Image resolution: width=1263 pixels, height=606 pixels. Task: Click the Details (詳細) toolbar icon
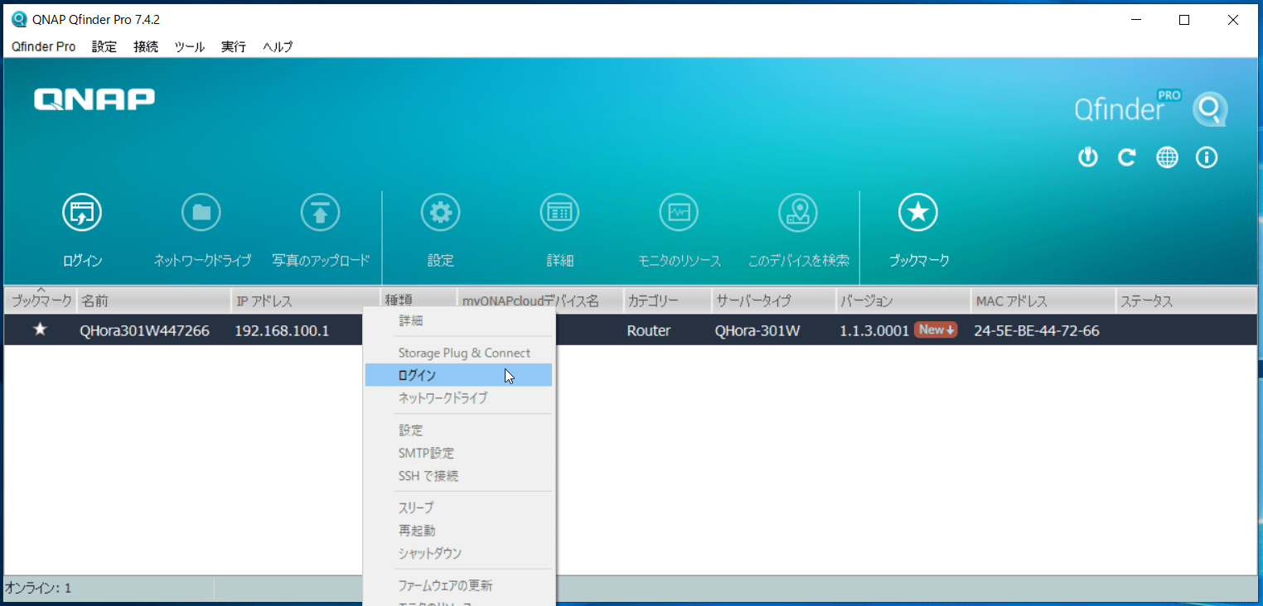(559, 214)
